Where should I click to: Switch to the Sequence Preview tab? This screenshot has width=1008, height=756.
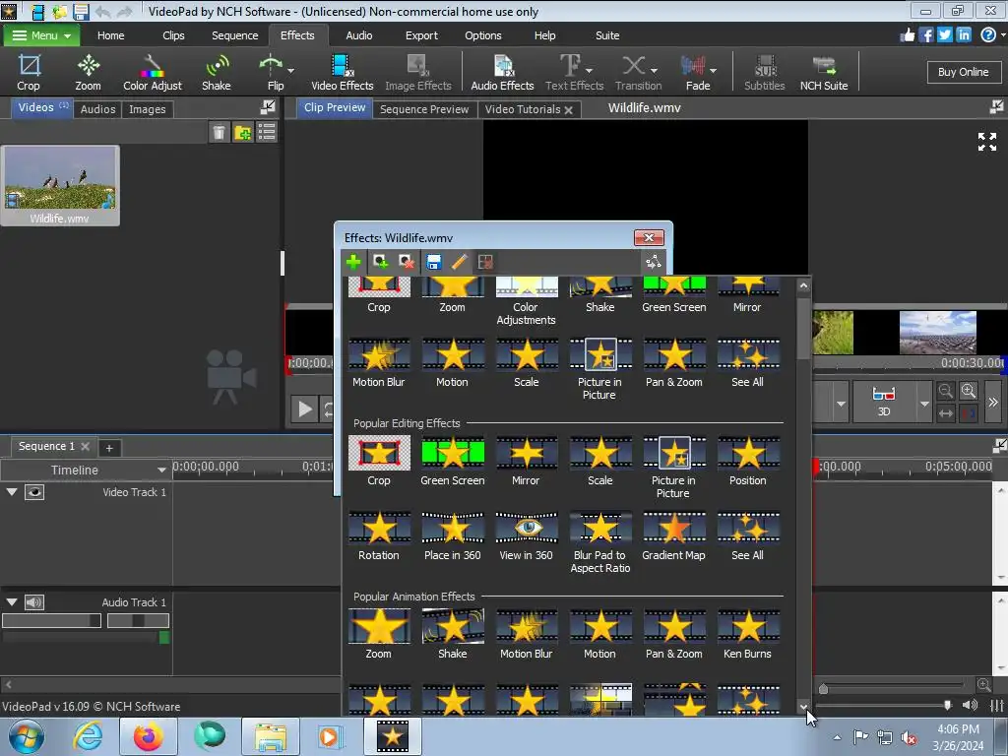coord(424,109)
